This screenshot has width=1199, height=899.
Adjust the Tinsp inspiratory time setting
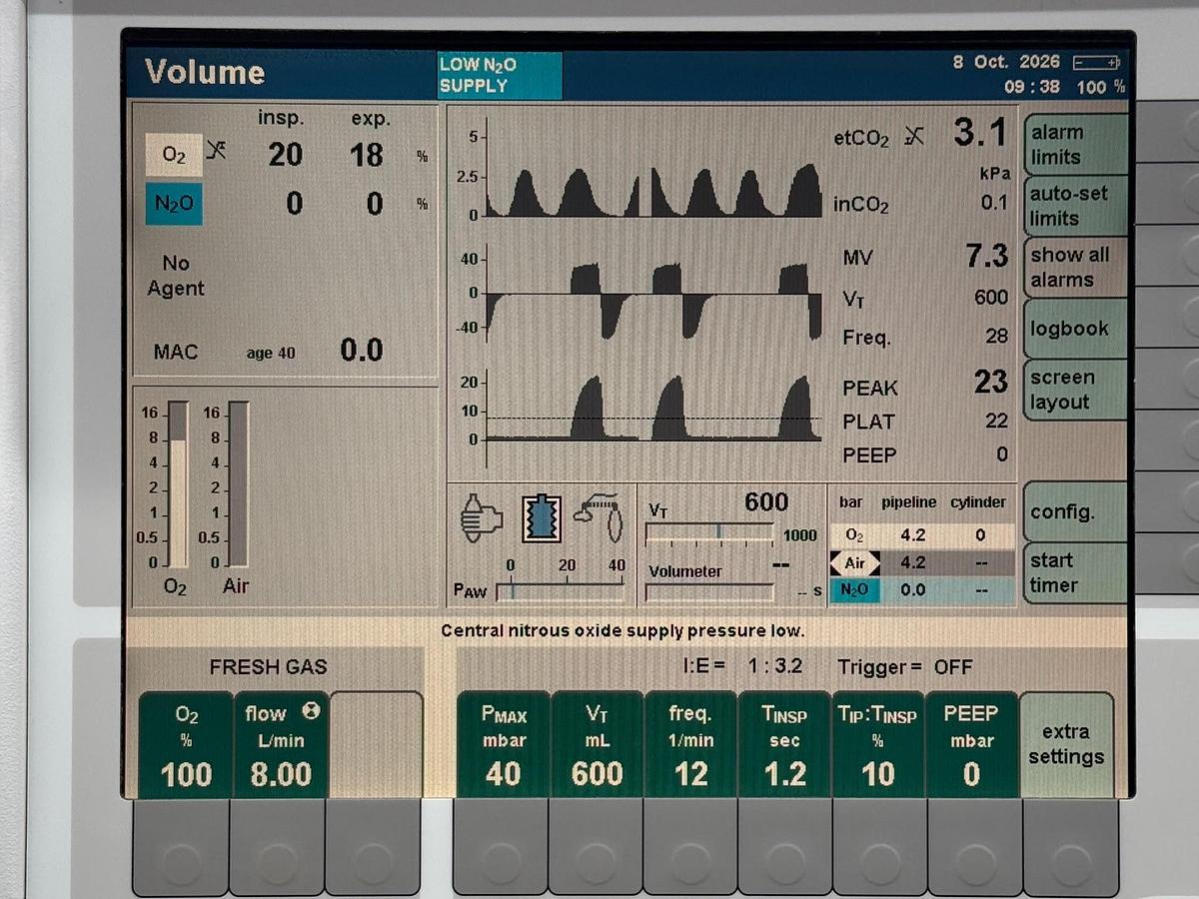[x=784, y=745]
